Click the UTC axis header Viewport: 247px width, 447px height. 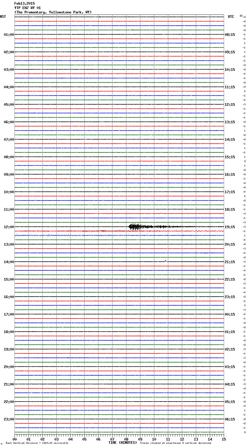[x=231, y=17]
